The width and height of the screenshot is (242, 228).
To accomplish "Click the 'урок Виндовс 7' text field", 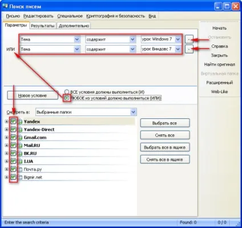I will [x=158, y=49].
